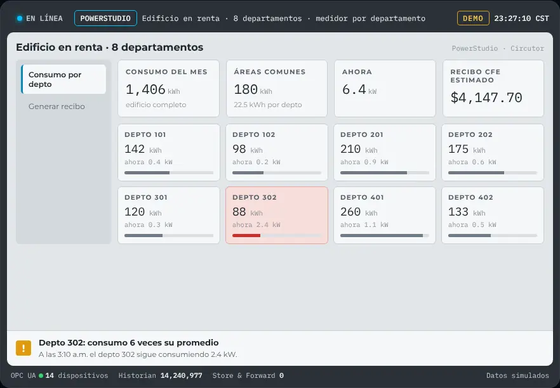Viewport: 560px width, 388px height.
Task: Click the yellow warning icon in alert banner
Action: click(x=23, y=348)
